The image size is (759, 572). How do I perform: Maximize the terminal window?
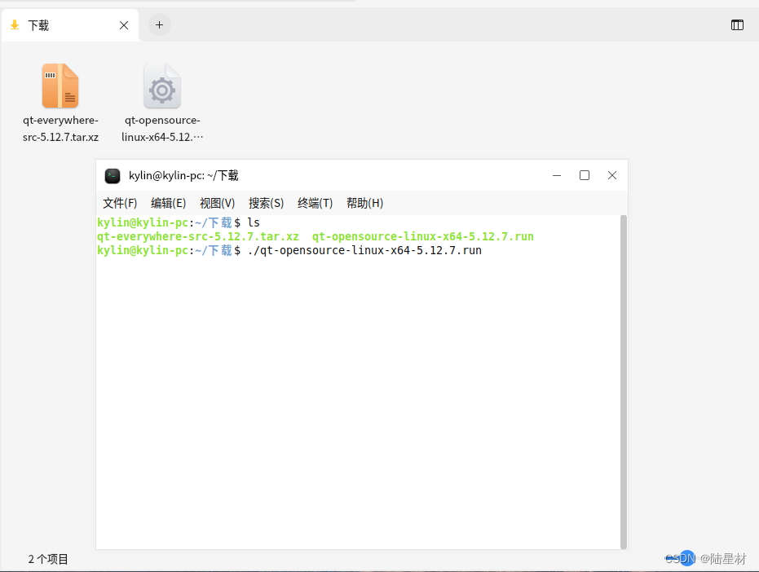585,175
